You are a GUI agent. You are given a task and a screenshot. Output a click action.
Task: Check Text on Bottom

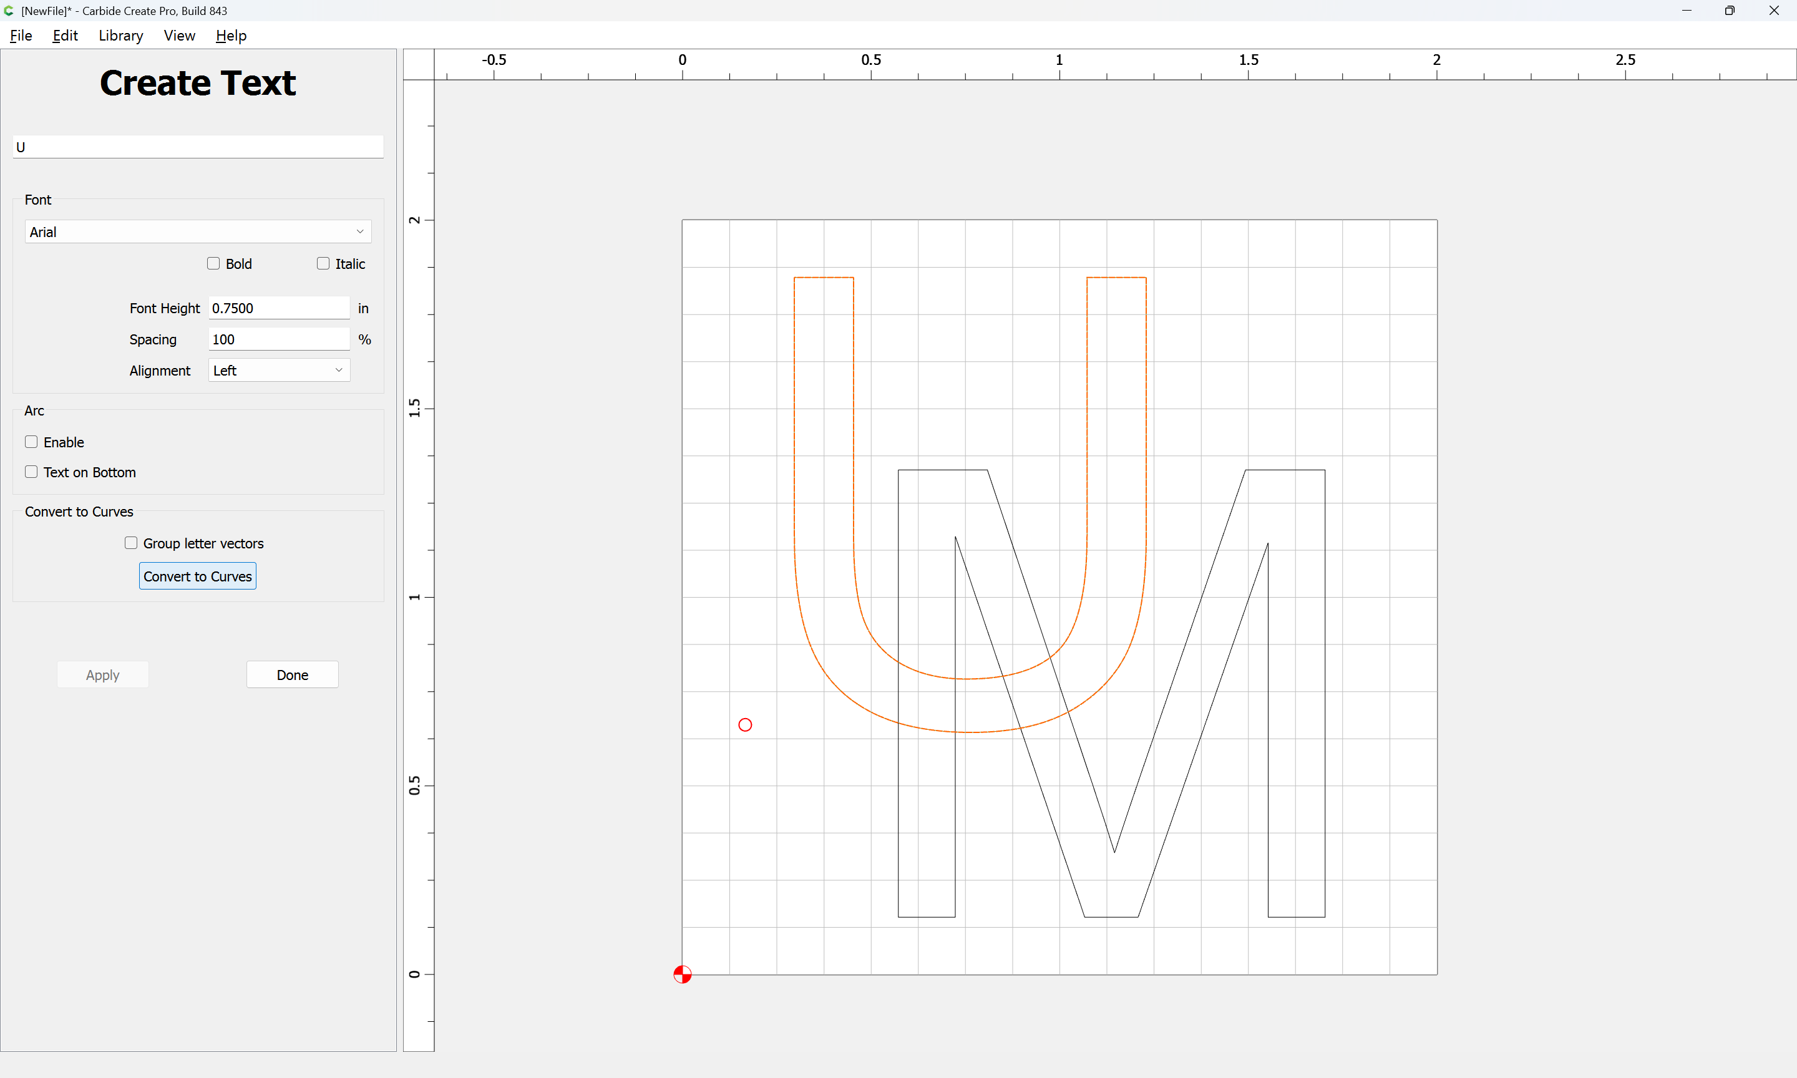point(31,472)
